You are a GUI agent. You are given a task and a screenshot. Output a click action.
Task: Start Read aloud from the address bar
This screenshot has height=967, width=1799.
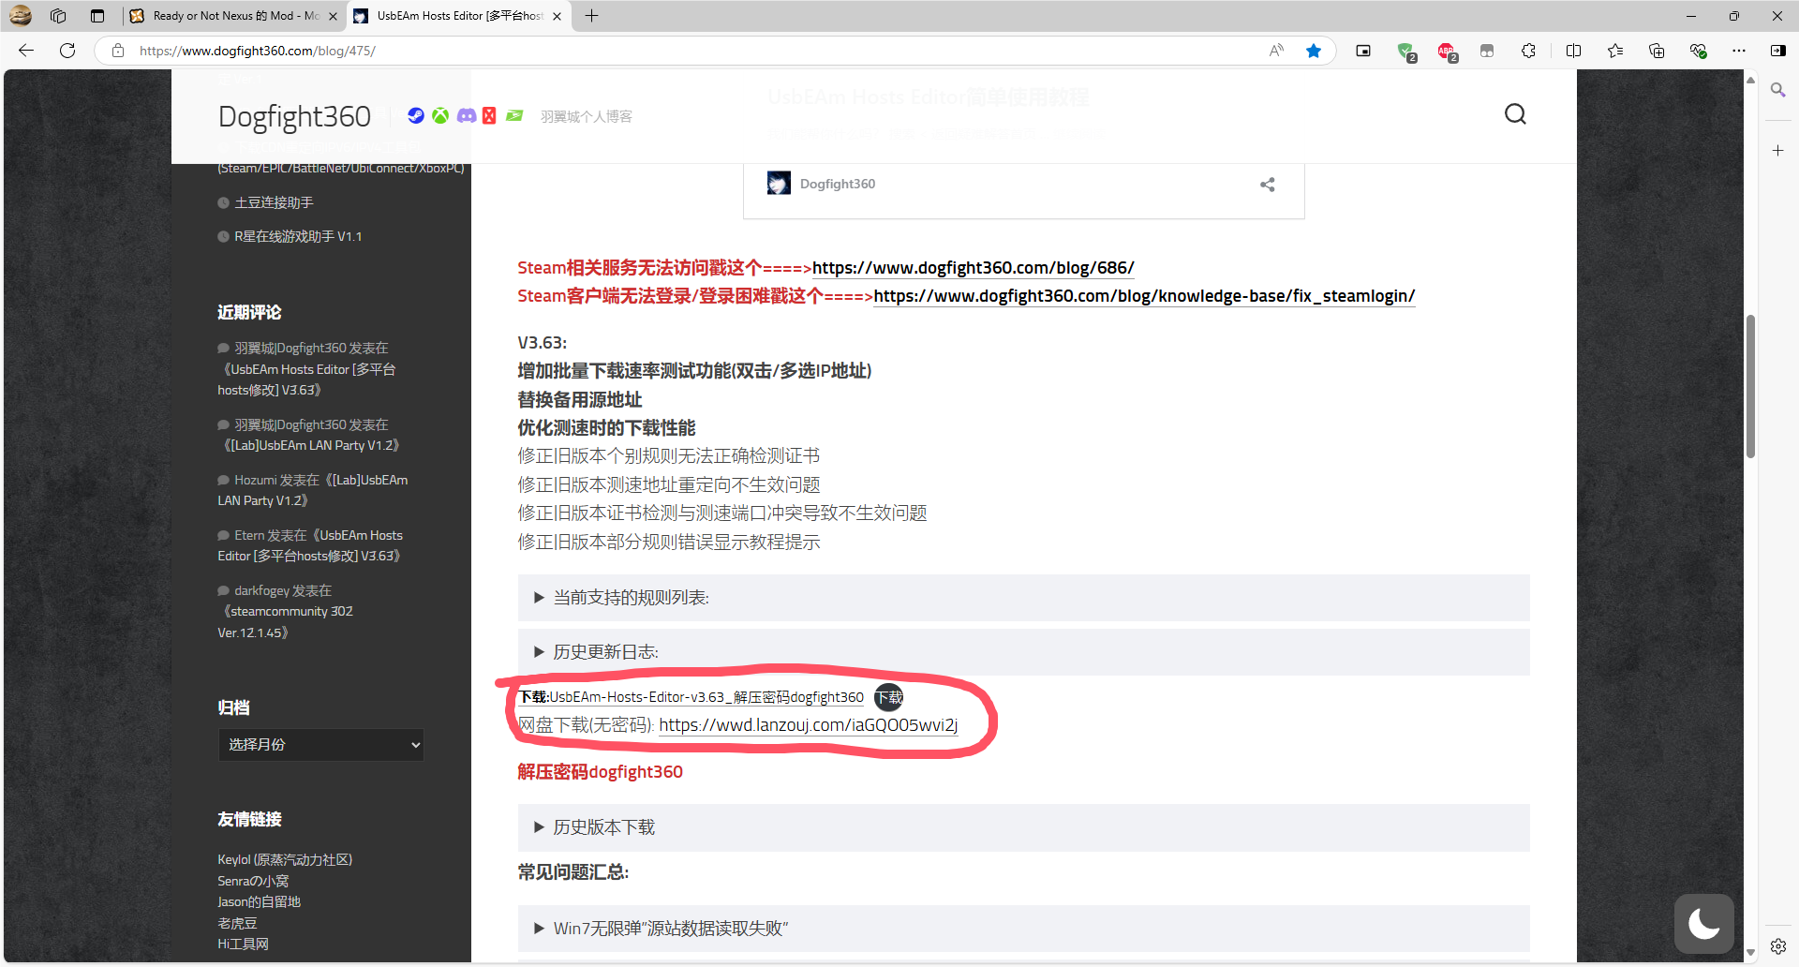pos(1276,51)
